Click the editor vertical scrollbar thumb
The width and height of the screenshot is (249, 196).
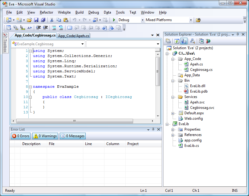[x=158, y=71]
